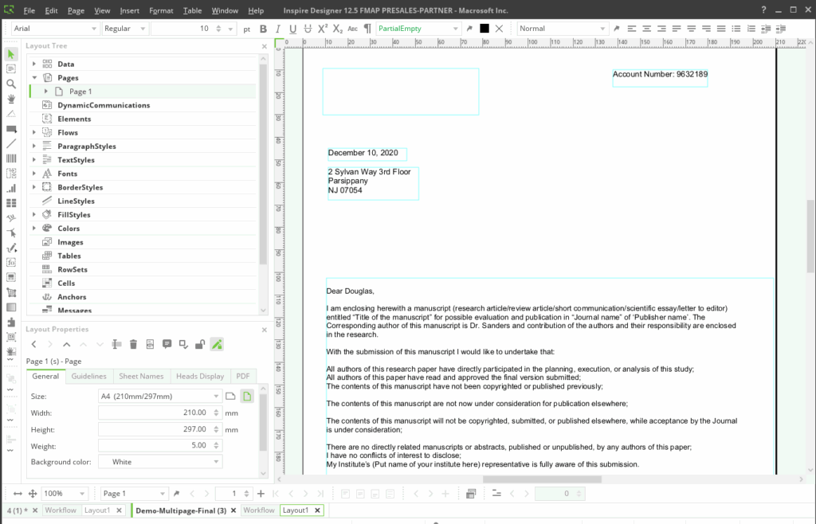Viewport: 816px width, 524px height.
Task: Switch to the Sheet Names tab
Action: pos(141,377)
